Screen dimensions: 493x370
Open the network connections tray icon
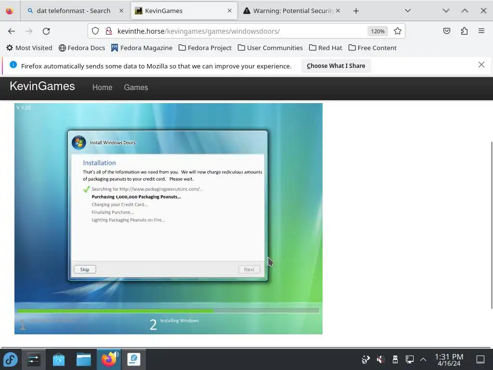coord(409,359)
